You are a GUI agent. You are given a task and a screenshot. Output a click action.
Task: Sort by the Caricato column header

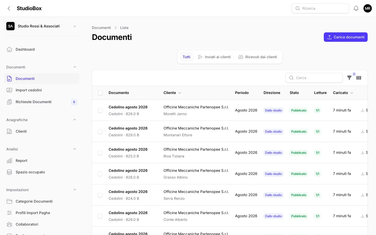point(343,93)
